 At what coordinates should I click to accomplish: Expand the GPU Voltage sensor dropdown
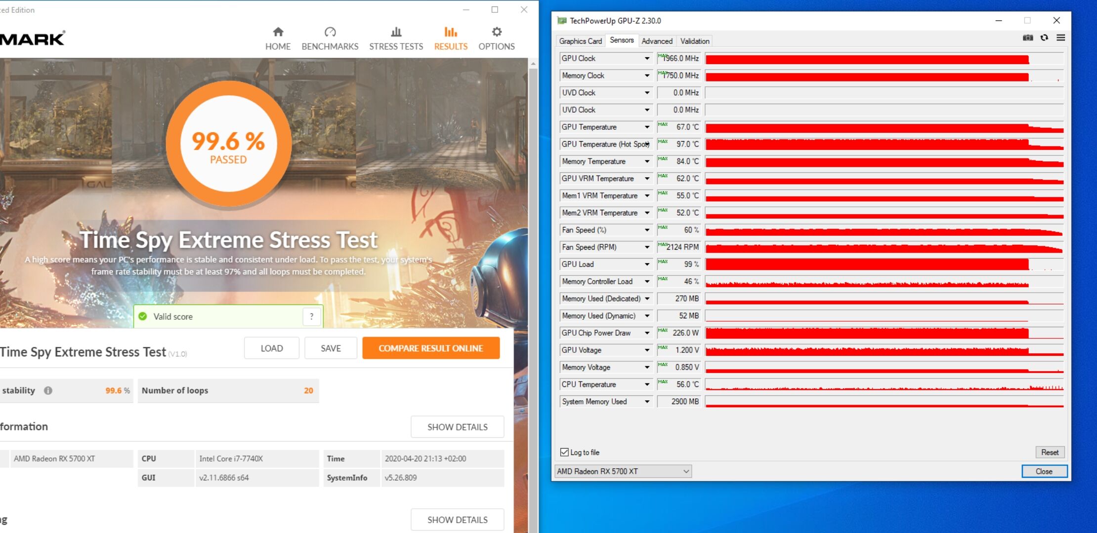(647, 350)
